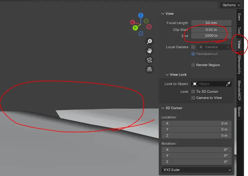Open the Options dropdown

[231, 5]
